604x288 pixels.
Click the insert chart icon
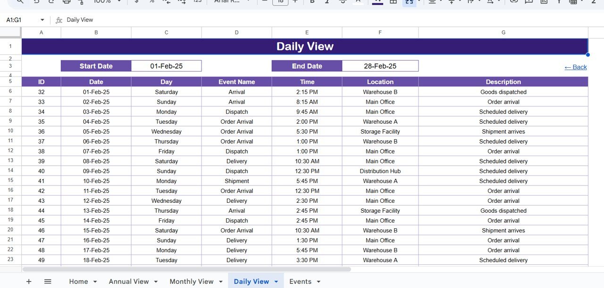[x=544, y=1]
